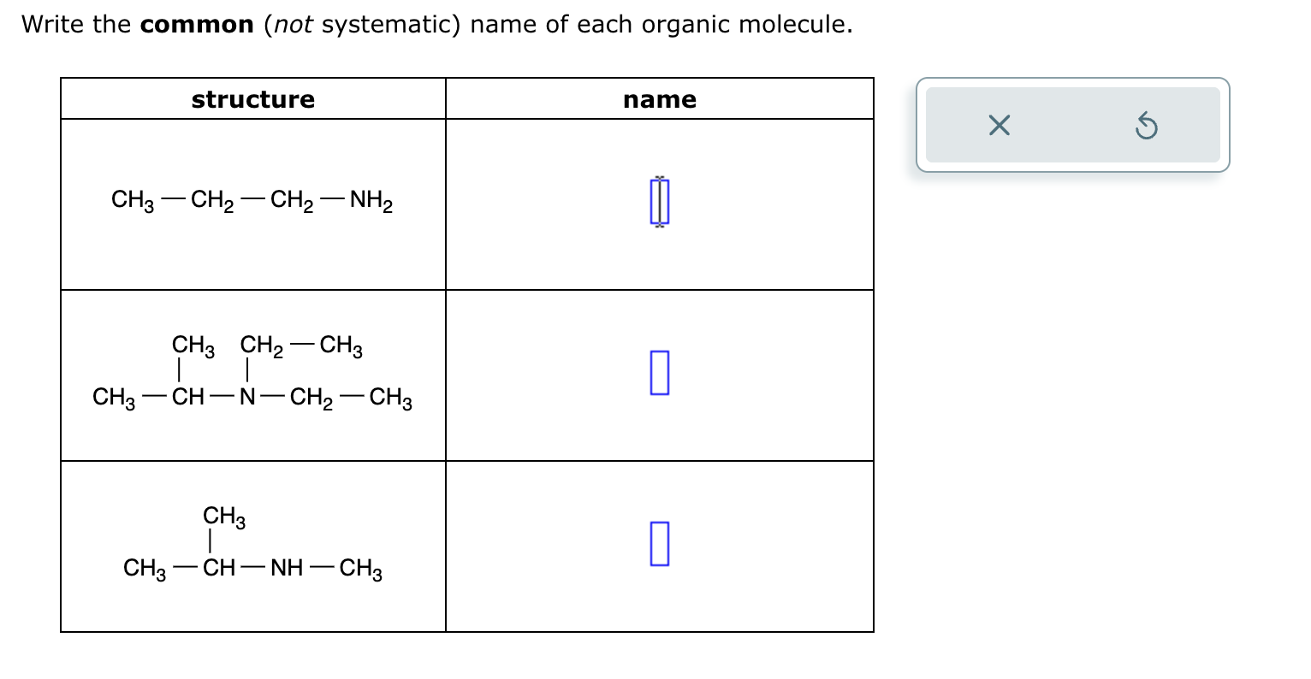Click the NH2 group in the first structure
The height and width of the screenshot is (679, 1311).
pos(371,200)
